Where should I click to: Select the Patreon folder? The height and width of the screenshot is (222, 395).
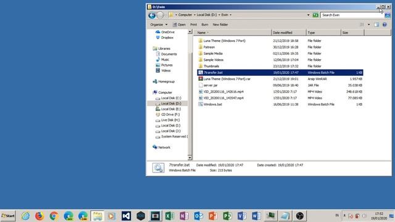tap(209, 47)
